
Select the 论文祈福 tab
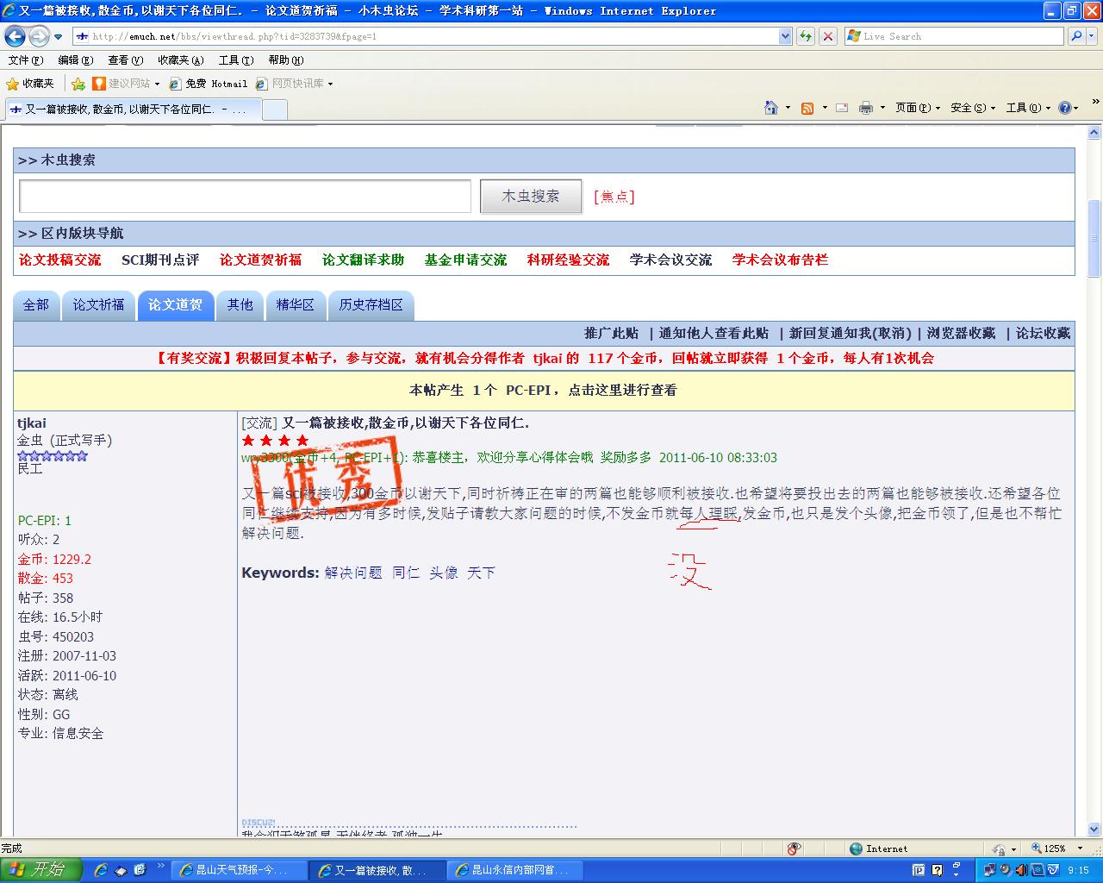tap(98, 305)
